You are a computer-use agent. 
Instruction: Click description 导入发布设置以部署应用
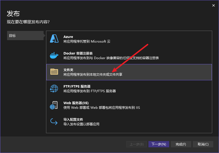(81, 124)
